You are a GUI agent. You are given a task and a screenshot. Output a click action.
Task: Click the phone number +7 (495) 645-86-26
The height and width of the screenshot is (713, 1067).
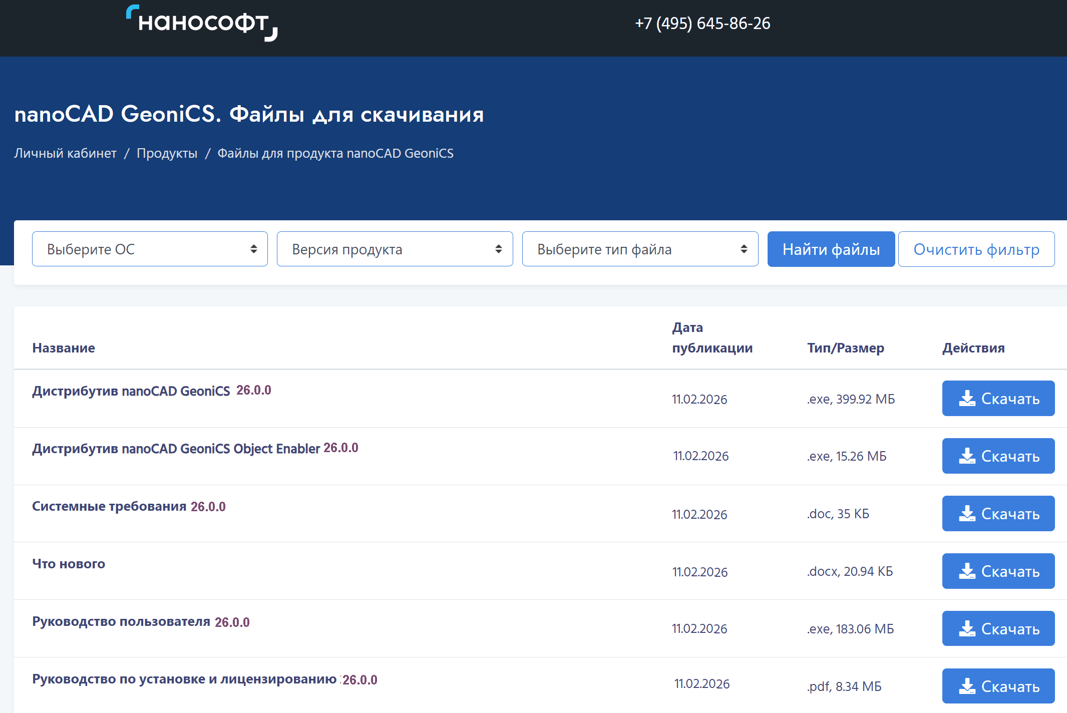(702, 24)
